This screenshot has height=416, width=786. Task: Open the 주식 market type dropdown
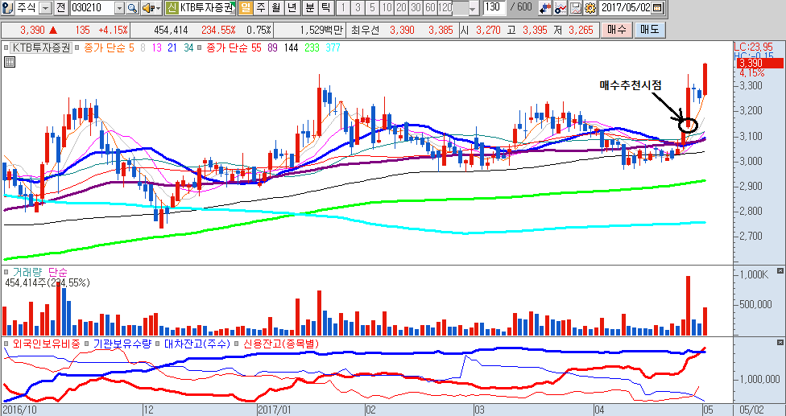click(x=44, y=8)
